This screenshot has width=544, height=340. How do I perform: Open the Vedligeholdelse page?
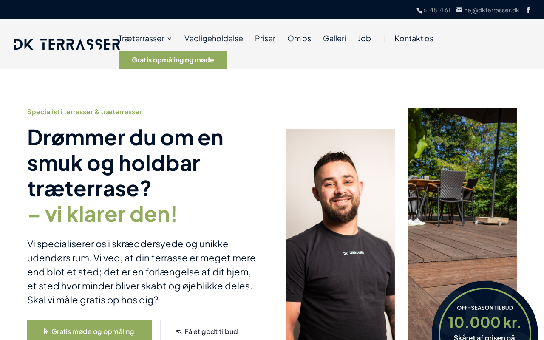click(x=214, y=38)
